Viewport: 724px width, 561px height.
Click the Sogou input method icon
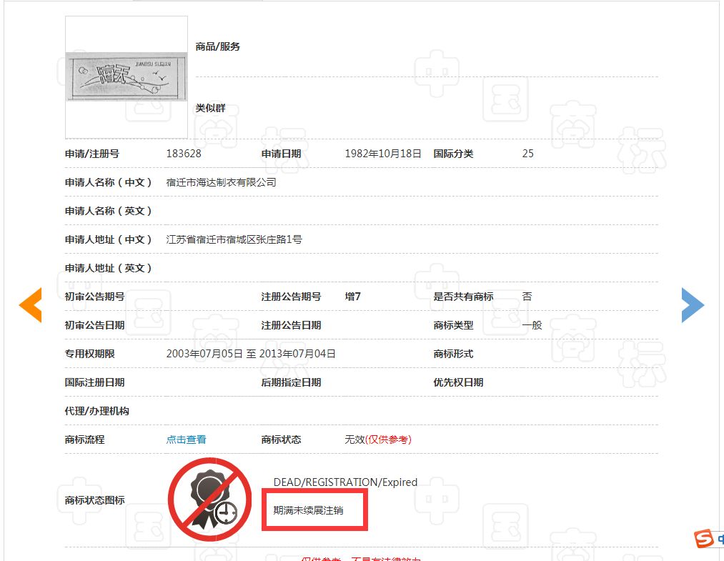pyautogui.click(x=705, y=538)
